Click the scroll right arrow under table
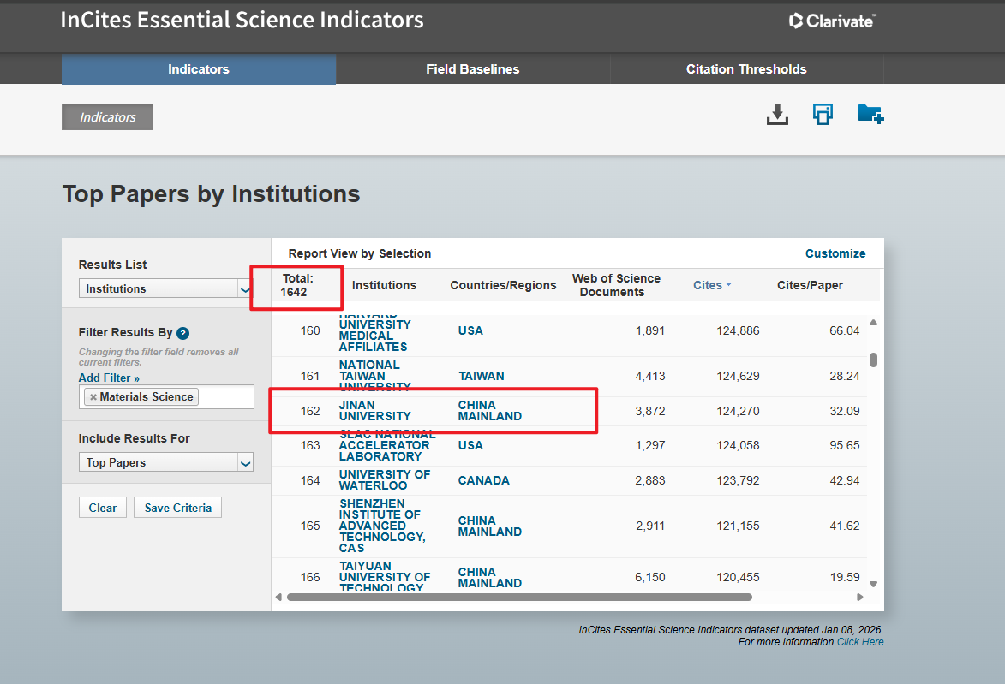The image size is (1005, 684). (859, 597)
